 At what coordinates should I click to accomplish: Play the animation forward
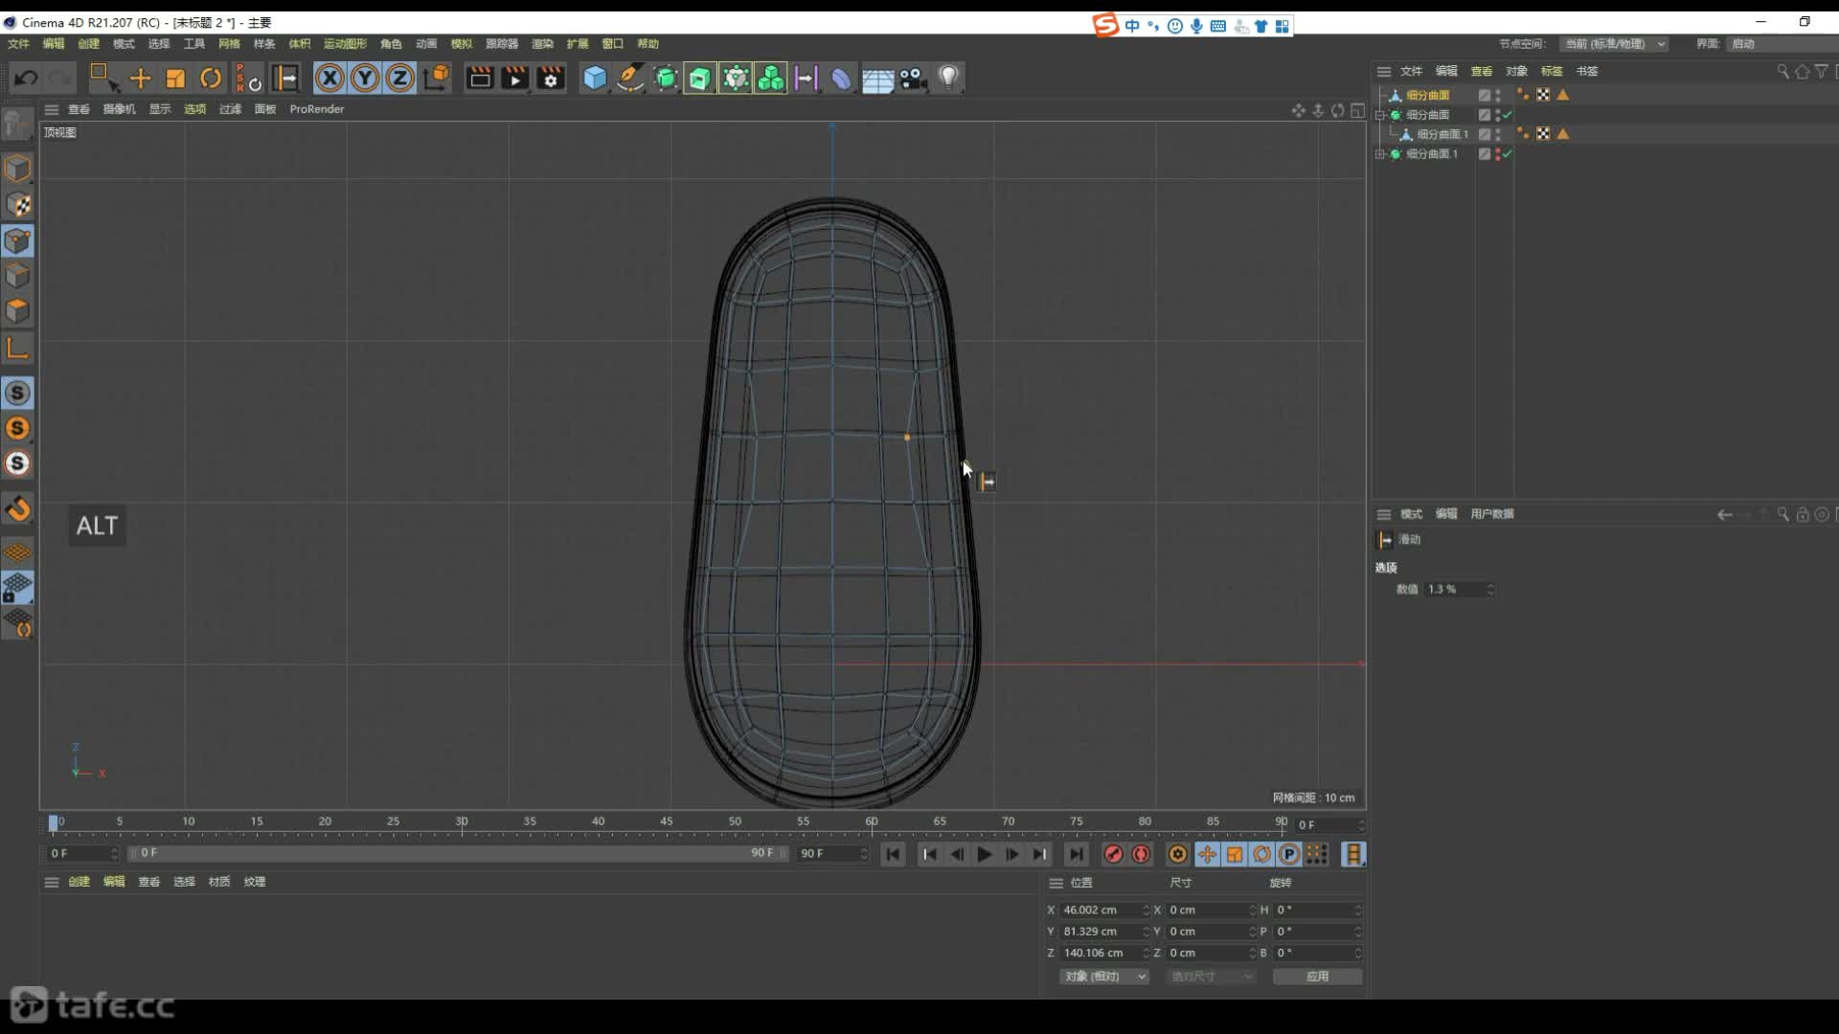[x=984, y=854]
